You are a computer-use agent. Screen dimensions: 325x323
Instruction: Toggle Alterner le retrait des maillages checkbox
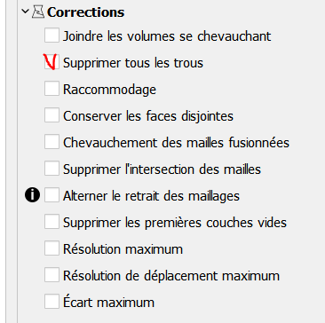click(x=52, y=195)
